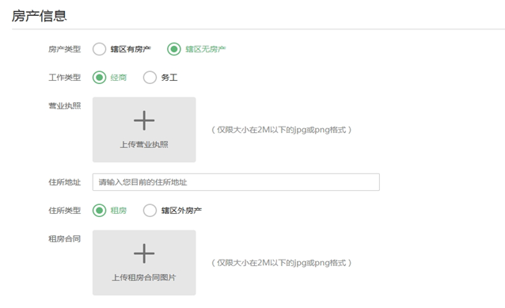Click the 租房合同 field label
Image resolution: width=505 pixels, height=308 pixels.
coord(64,239)
